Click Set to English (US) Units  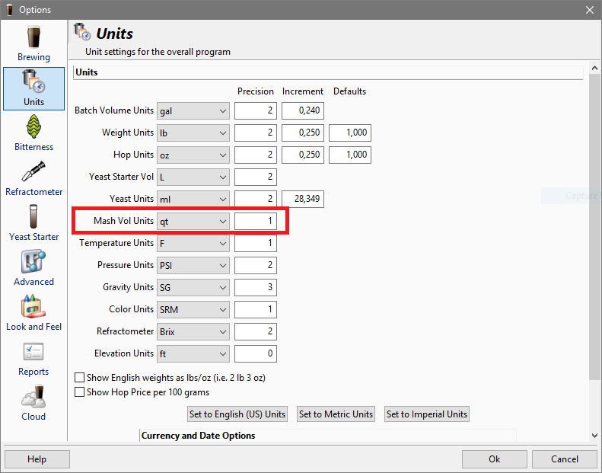pos(237,414)
